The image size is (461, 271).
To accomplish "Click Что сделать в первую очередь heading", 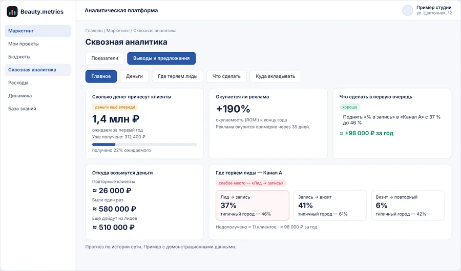I will pos(376,97).
